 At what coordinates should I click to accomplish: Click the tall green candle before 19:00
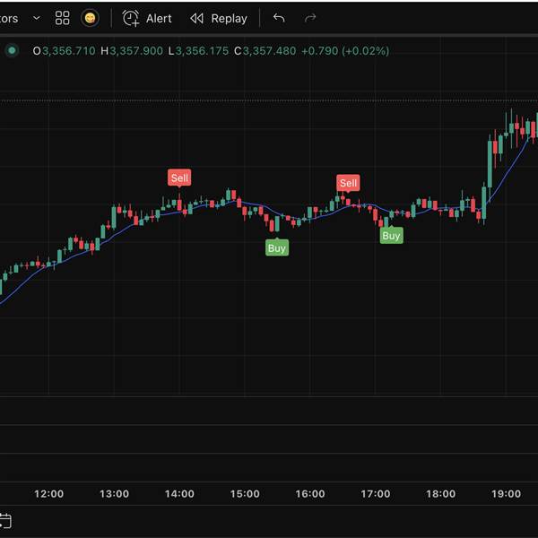pos(490,164)
